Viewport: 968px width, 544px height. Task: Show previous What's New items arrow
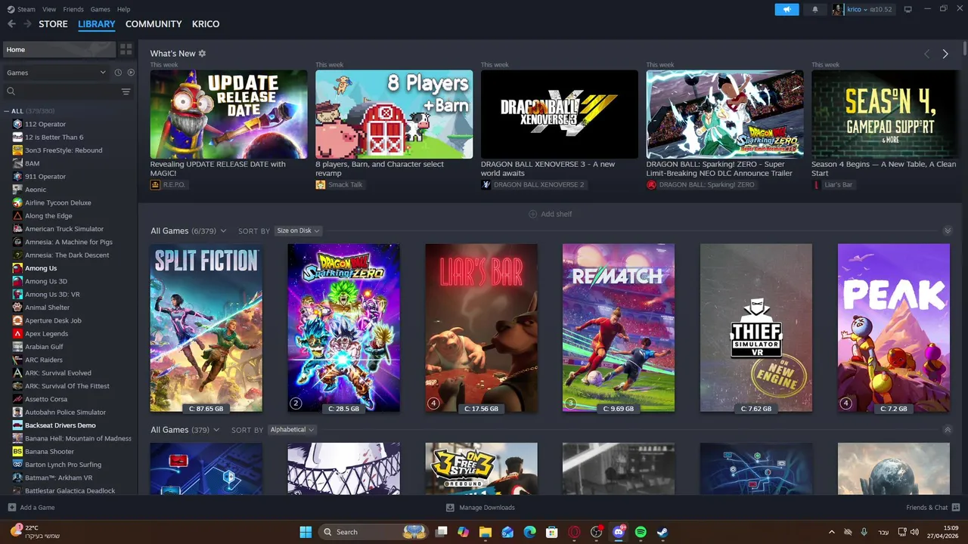coord(926,54)
